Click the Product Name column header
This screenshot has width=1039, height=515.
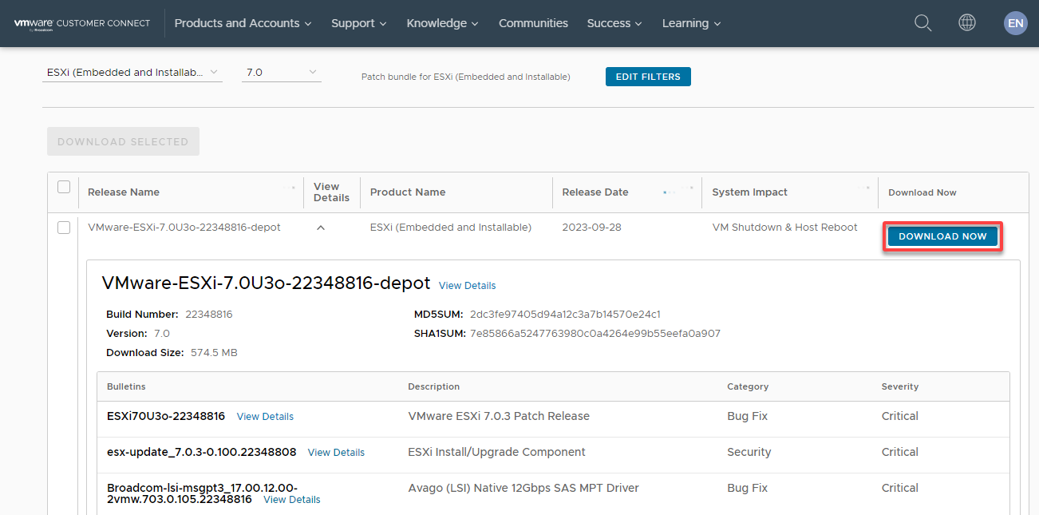(x=408, y=192)
